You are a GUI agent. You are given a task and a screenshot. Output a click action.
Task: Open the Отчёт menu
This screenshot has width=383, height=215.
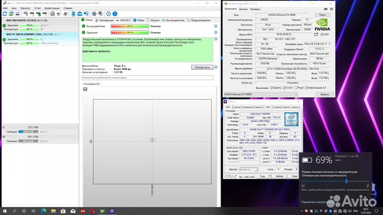[38, 8]
